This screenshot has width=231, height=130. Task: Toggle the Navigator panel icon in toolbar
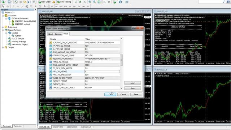[25, 2]
